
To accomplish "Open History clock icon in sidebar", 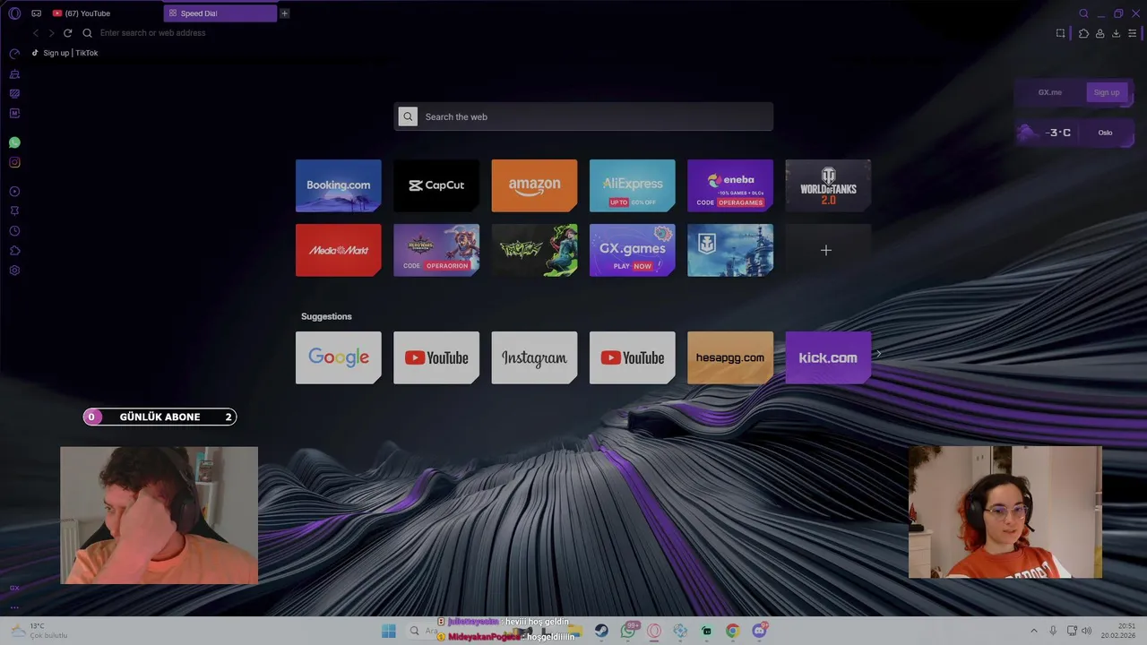I will click(x=14, y=231).
